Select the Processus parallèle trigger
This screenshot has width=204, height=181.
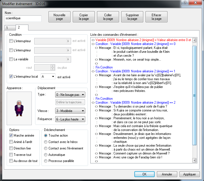pyautogui.click(x=46, y=161)
